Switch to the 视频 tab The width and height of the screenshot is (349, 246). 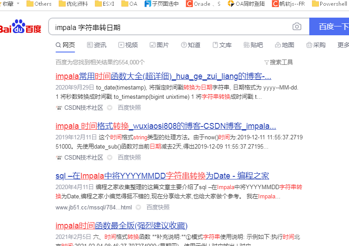pos(128,45)
